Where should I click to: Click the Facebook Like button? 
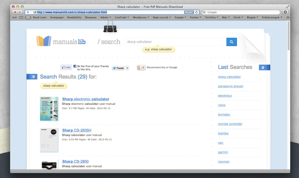66,67
